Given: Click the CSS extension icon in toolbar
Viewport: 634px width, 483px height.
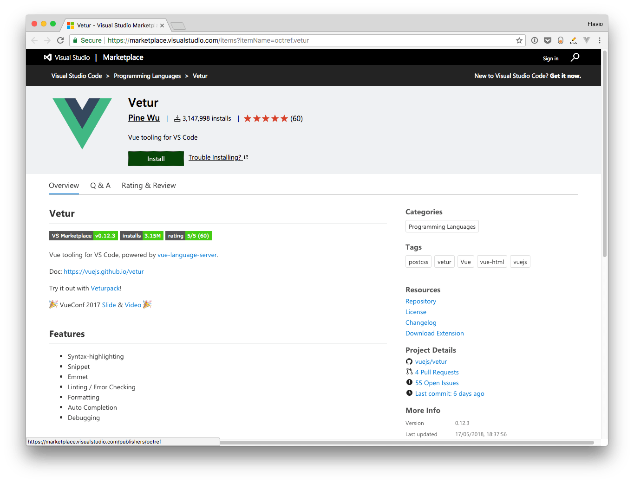Looking at the screenshot, I should [574, 41].
